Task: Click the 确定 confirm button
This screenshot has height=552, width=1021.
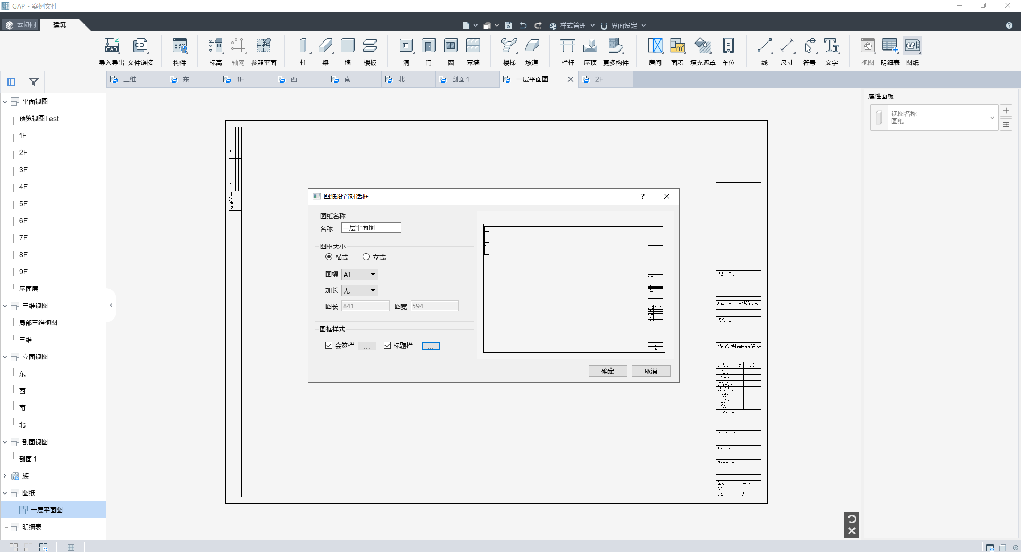Action: click(608, 371)
